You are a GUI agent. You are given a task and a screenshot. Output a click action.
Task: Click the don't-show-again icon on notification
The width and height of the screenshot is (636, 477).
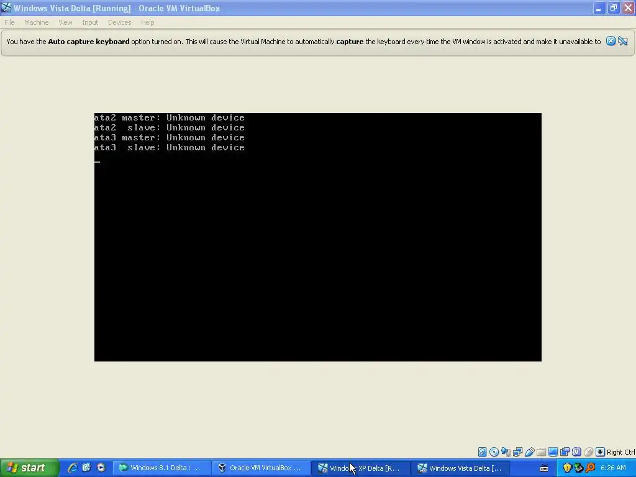click(622, 41)
